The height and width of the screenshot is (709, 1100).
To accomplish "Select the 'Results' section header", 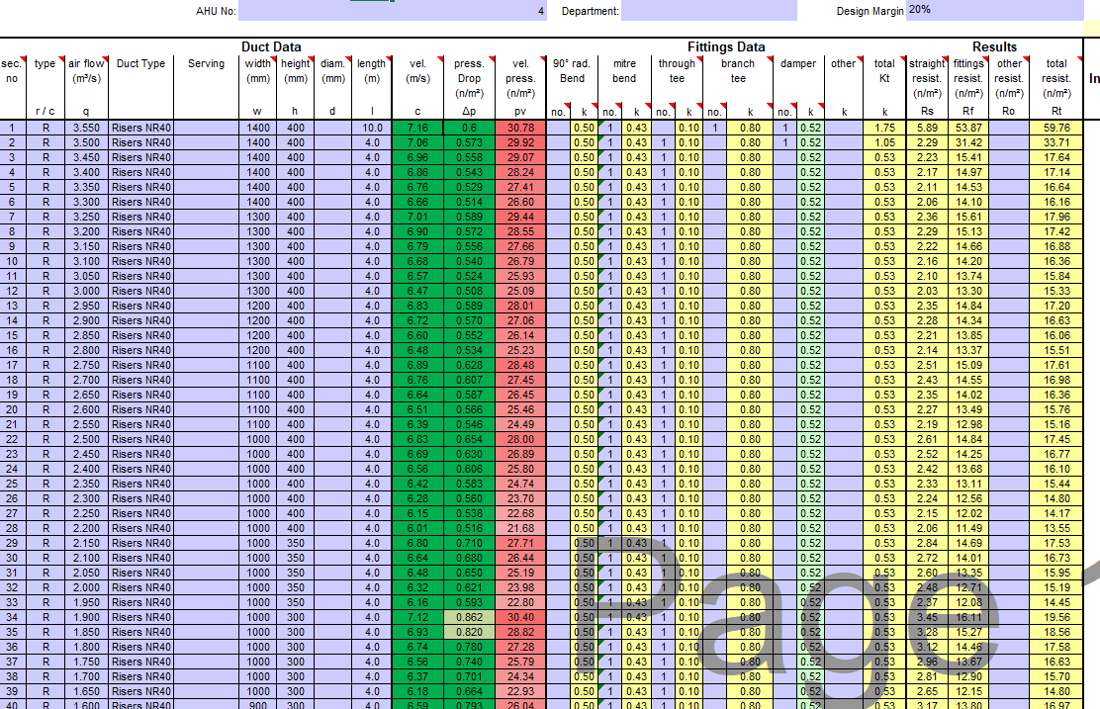I will tap(994, 47).
